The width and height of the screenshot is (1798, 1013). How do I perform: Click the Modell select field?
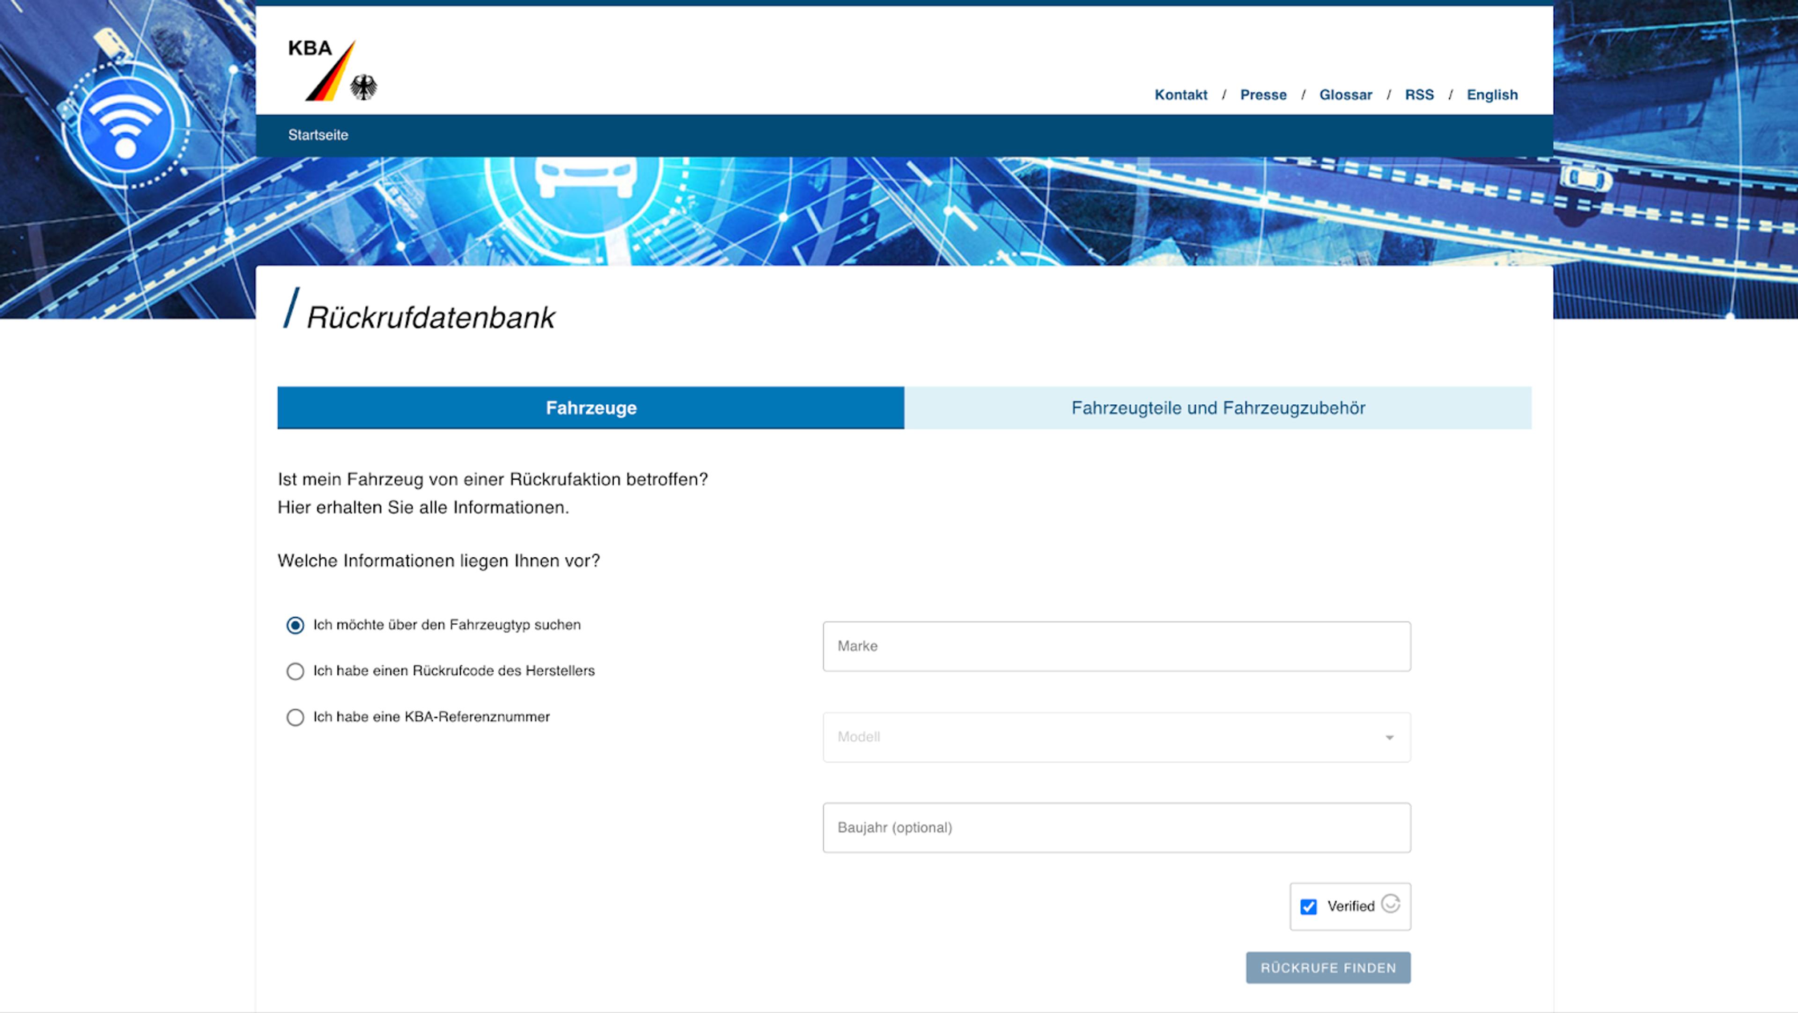click(1116, 737)
